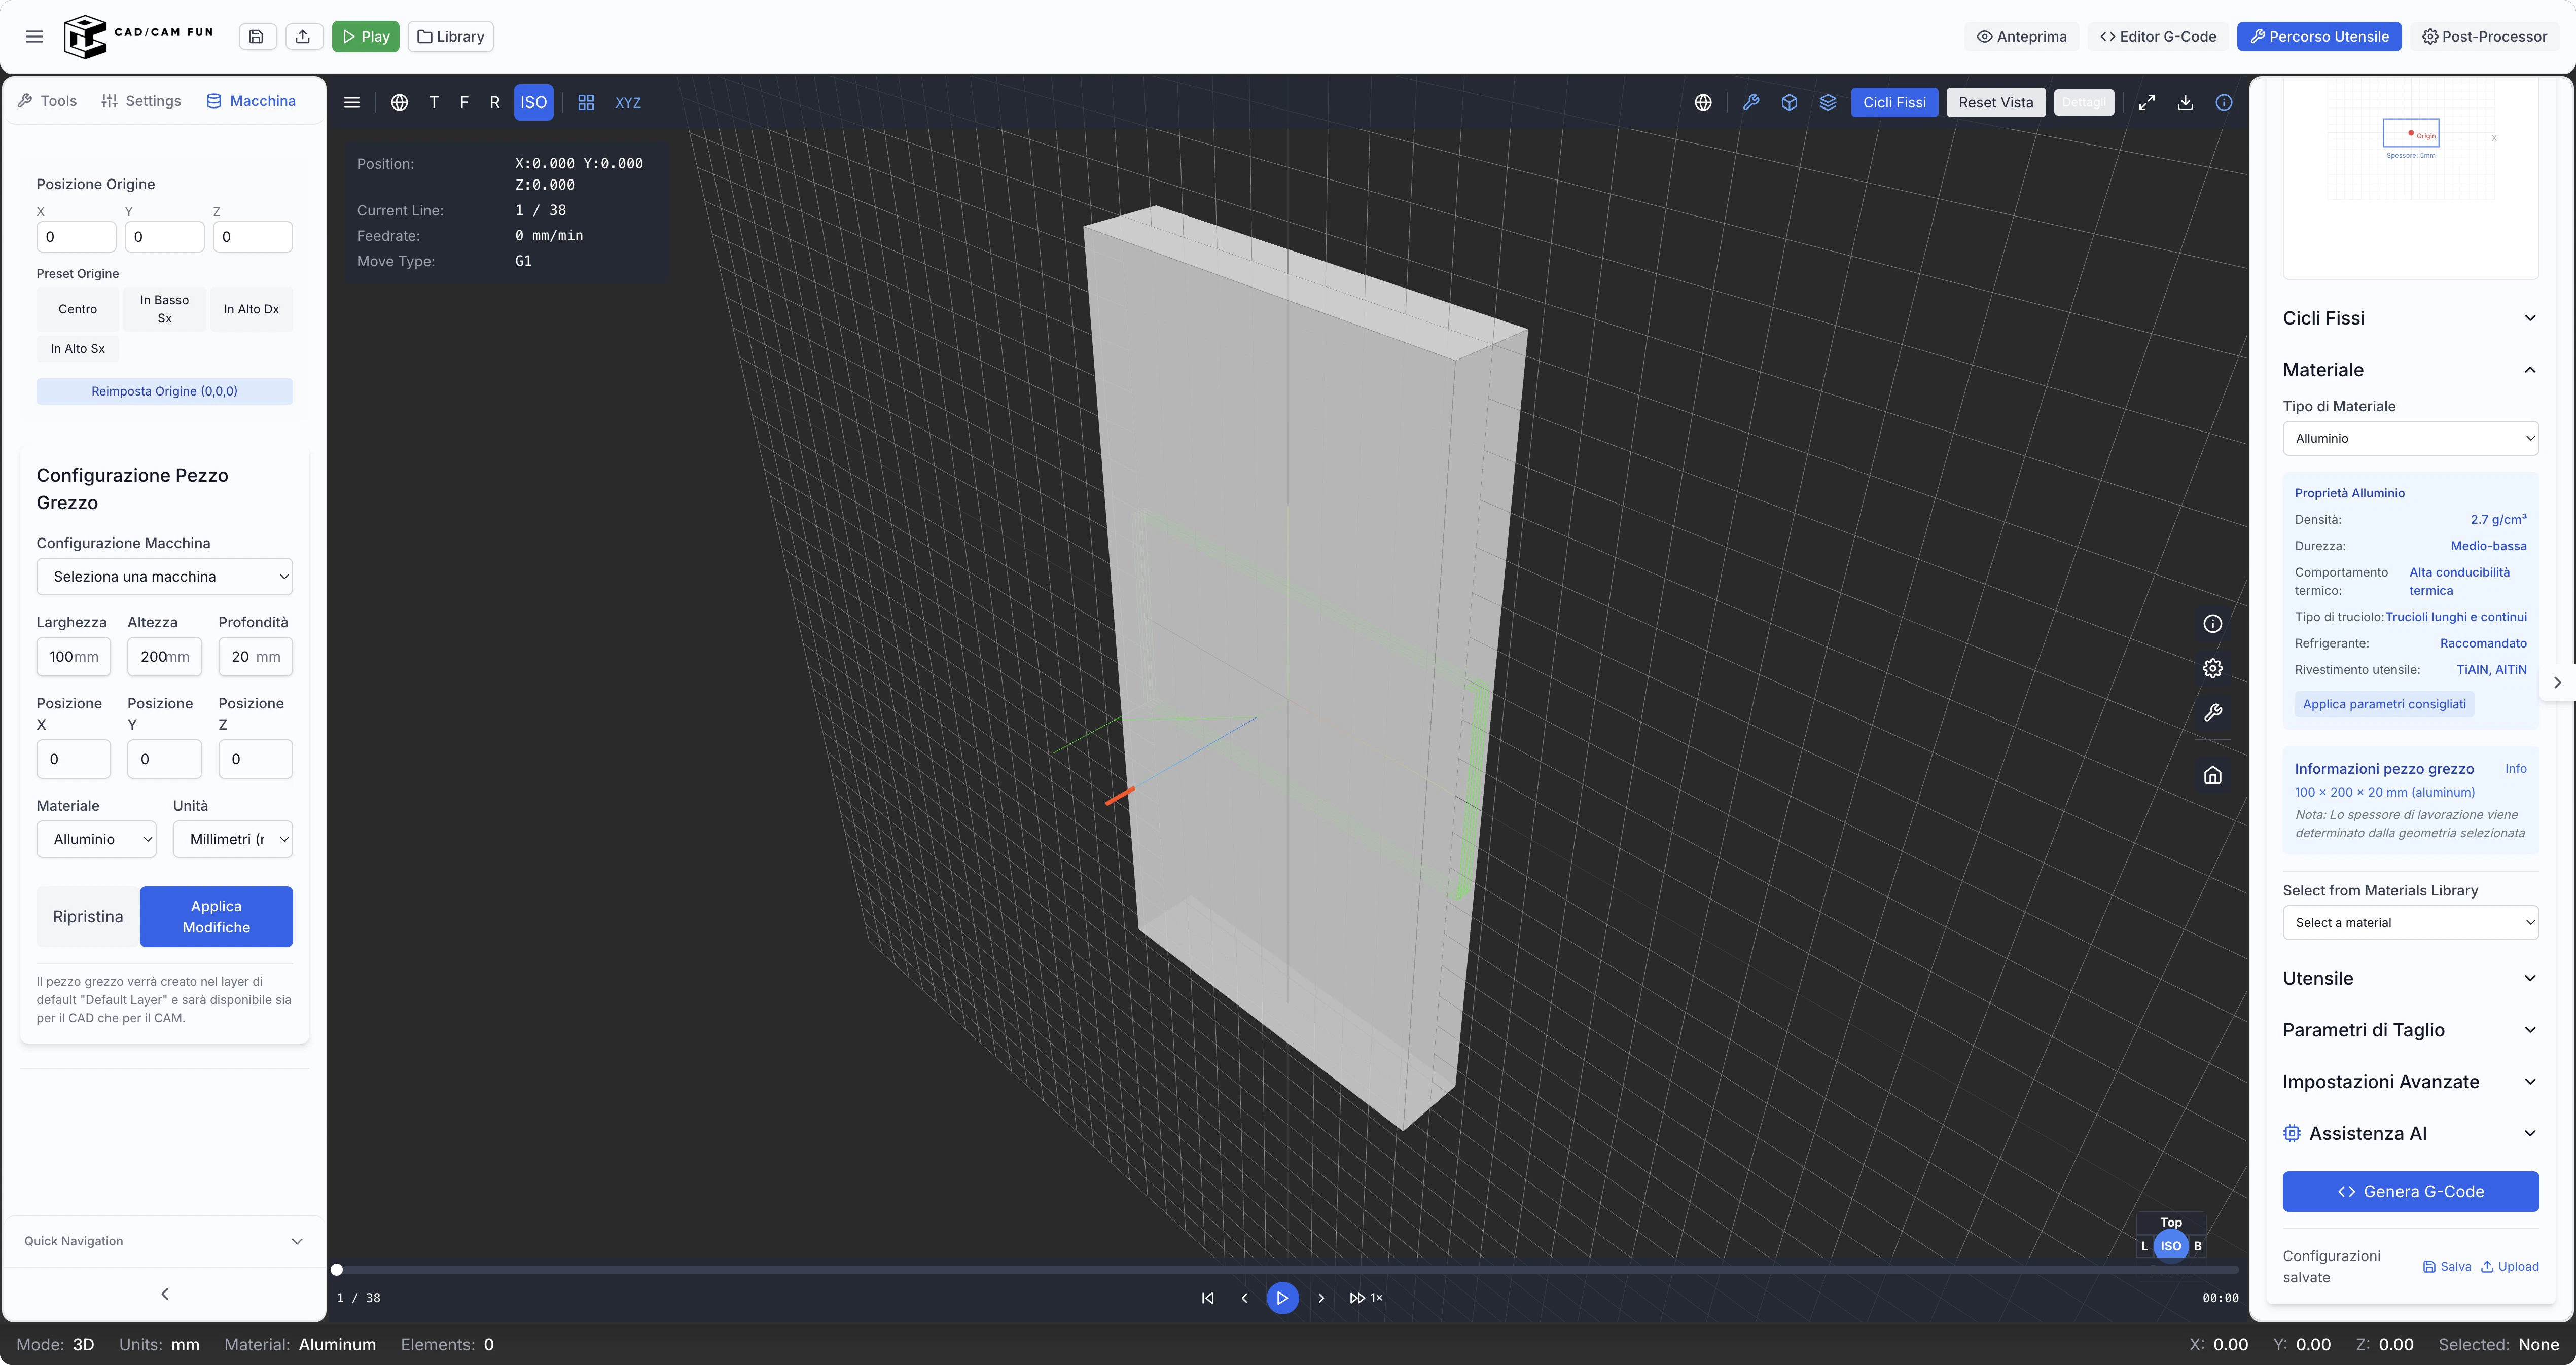Skip to start of the toolpath simulation

(1208, 1298)
